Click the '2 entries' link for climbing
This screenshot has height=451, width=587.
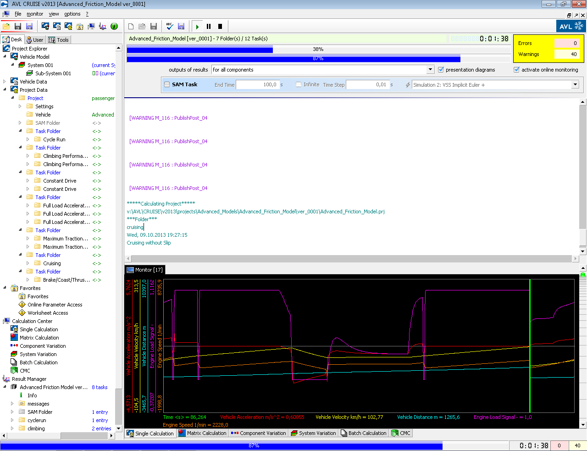(x=101, y=429)
